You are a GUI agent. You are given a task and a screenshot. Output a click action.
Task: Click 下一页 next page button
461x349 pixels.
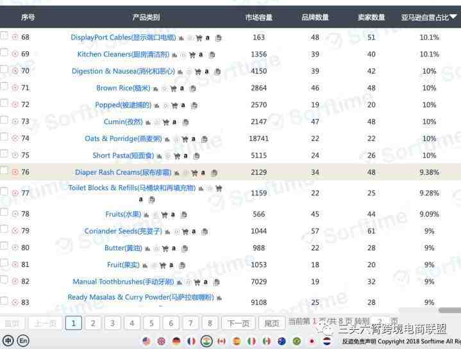point(239,323)
